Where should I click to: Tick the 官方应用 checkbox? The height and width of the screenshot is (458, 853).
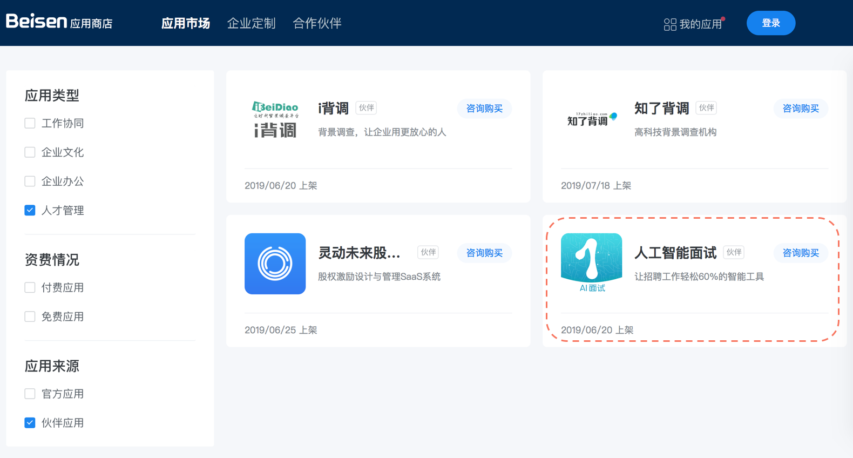click(x=30, y=394)
